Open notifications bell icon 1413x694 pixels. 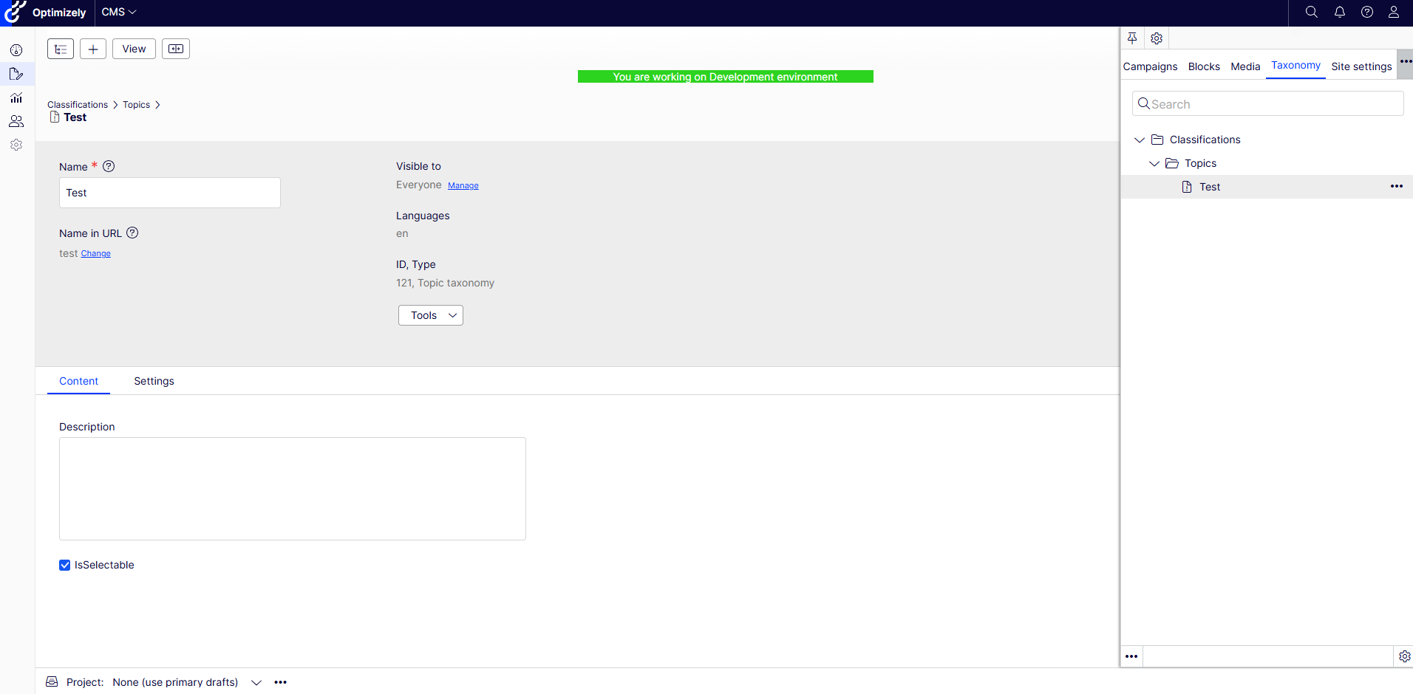1339,12
